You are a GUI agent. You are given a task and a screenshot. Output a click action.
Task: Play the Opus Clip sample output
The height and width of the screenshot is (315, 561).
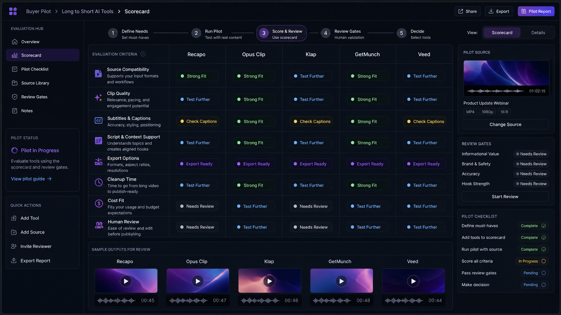point(198,281)
